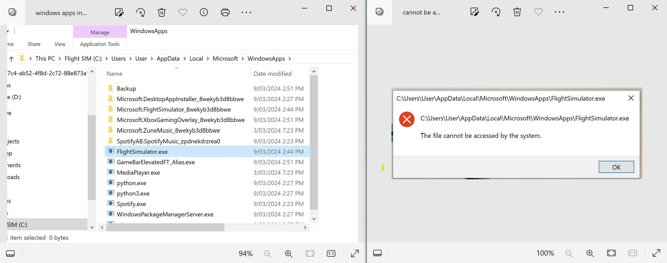Click the chevron after WindowsApps in address path
This screenshot has height=263, width=667.
click(x=290, y=59)
